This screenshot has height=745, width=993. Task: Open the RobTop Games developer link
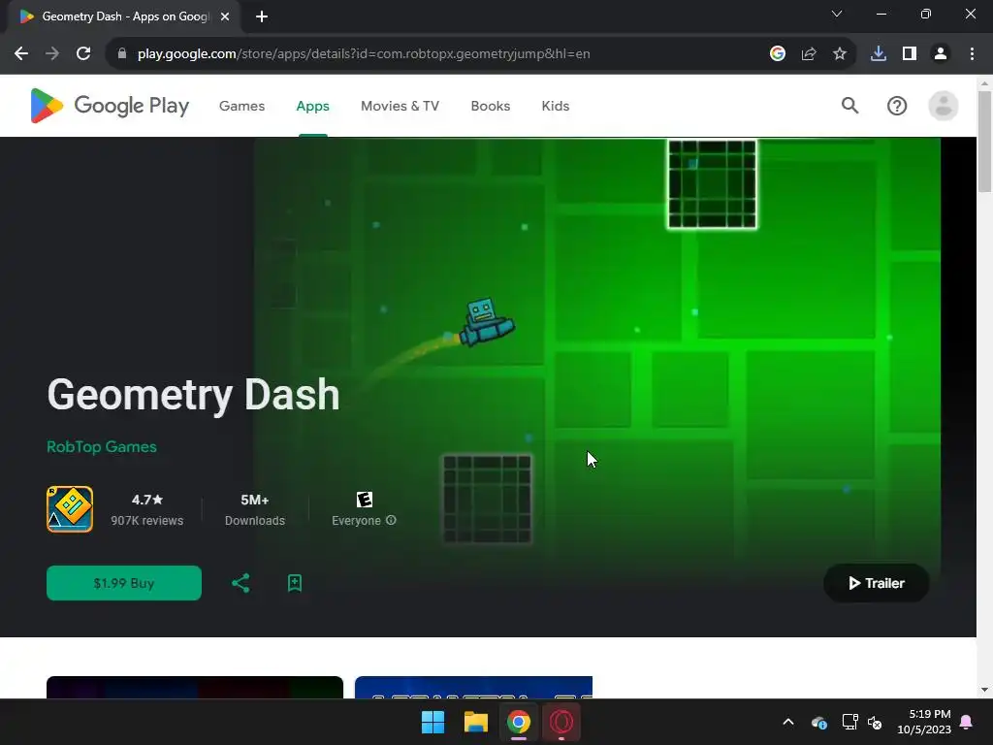click(101, 446)
